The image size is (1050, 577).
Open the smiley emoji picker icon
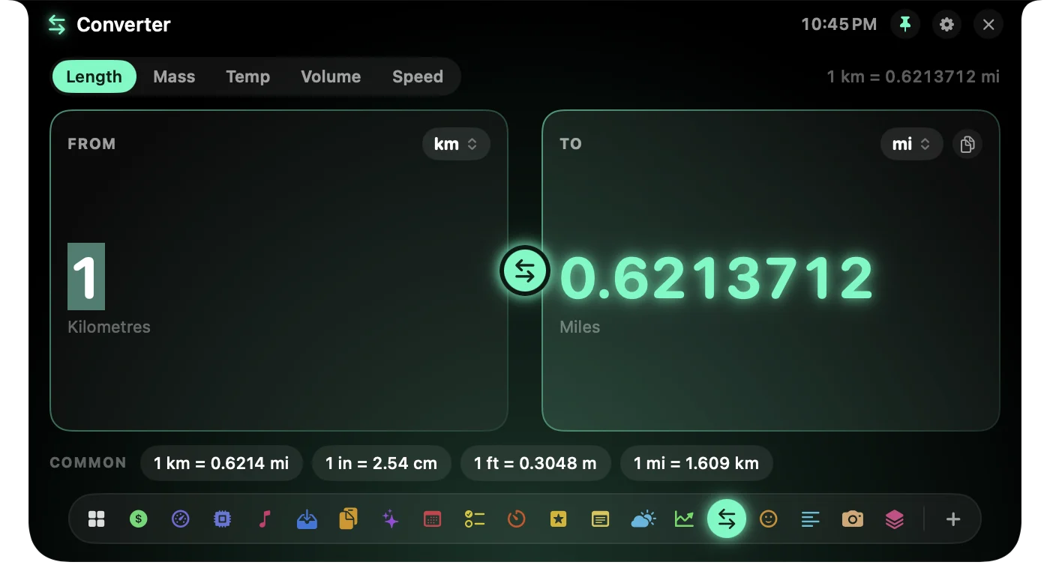click(768, 519)
